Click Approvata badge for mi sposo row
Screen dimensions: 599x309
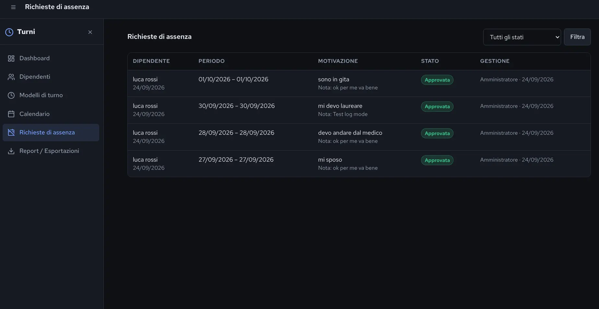[x=437, y=160]
